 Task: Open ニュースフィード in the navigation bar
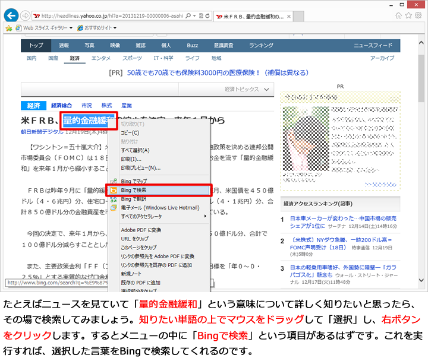[373, 46]
